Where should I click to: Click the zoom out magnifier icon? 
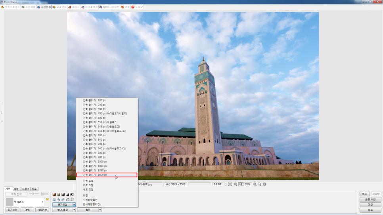tap(260, 184)
